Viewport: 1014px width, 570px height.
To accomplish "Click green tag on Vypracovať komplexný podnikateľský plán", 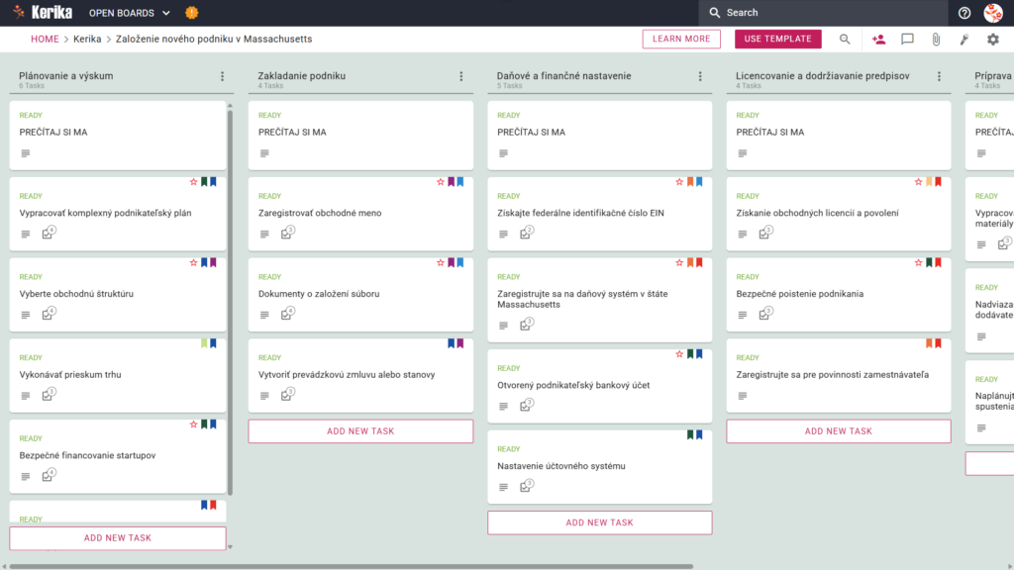I will coord(204,182).
